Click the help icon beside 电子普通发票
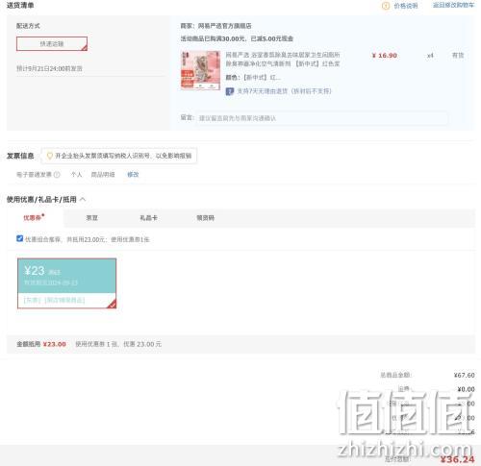481x466 pixels. pos(57,175)
